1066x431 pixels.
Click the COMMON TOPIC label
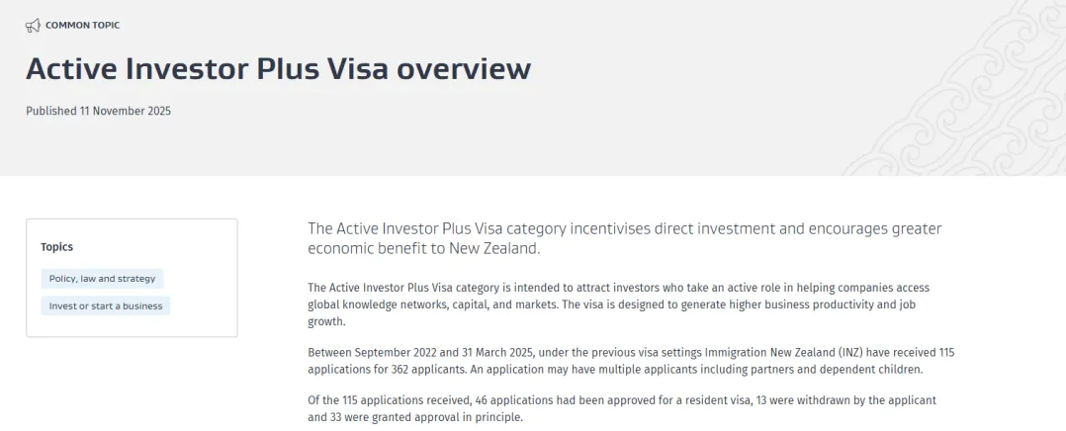coord(82,25)
